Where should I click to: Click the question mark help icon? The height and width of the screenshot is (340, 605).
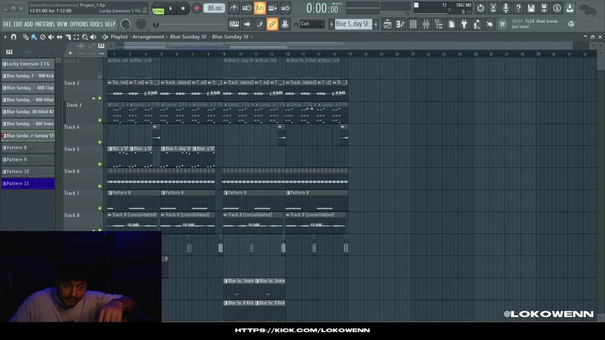[x=519, y=8]
